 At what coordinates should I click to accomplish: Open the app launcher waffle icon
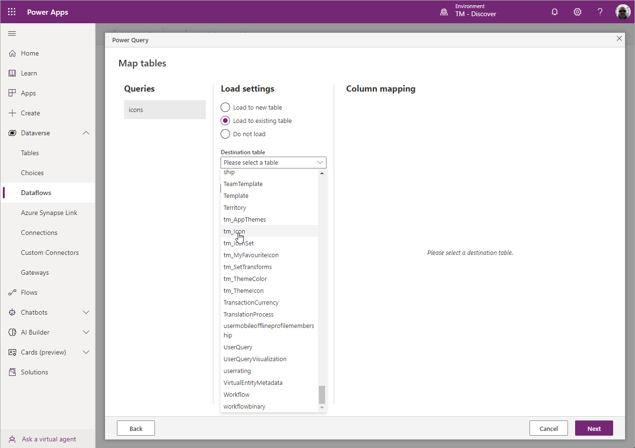12,12
